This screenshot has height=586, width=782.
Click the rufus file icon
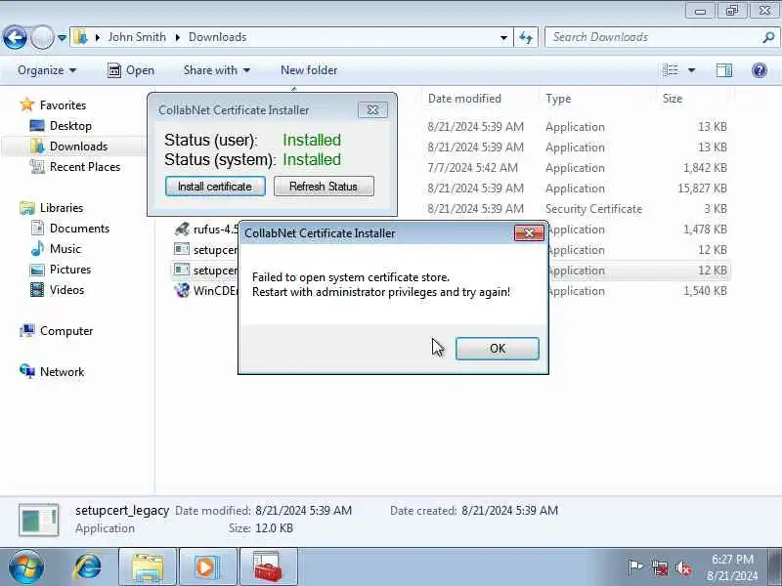pos(182,229)
